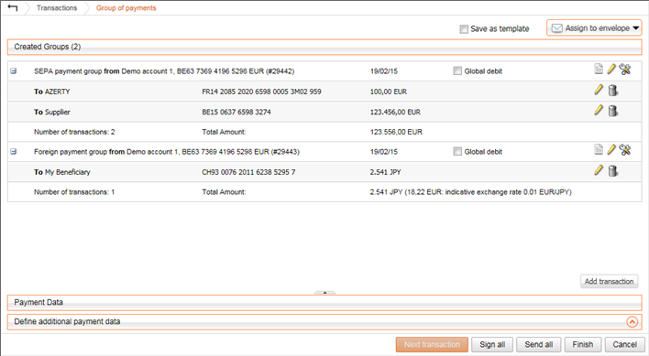The image size is (649, 356).
Task: Expand the Define additional payment data section
Action: 632,322
